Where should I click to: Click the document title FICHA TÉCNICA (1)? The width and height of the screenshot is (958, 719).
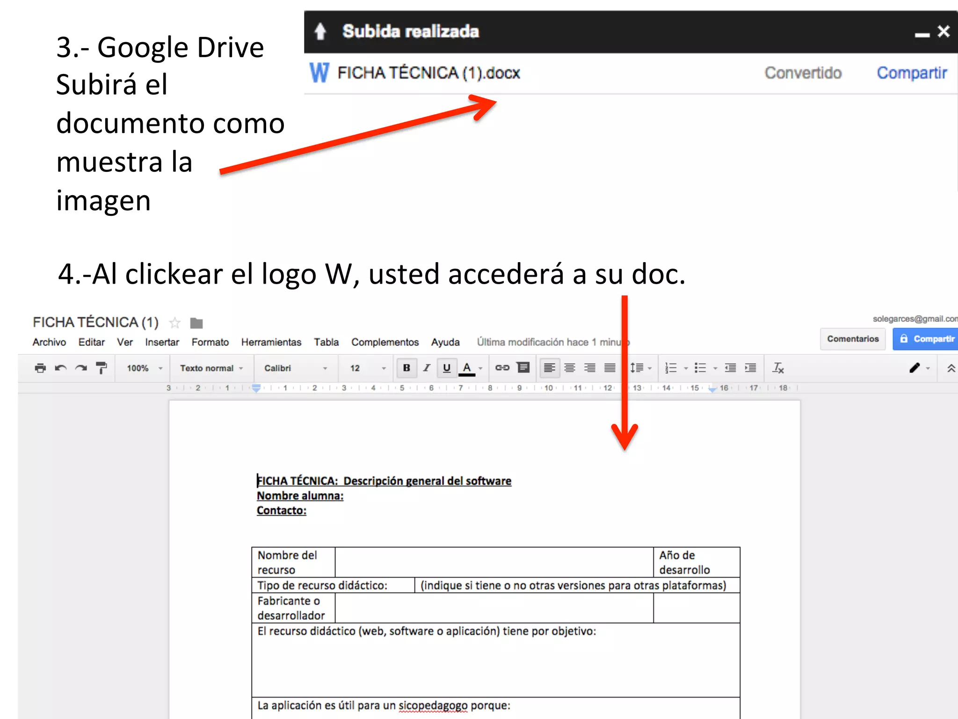click(95, 323)
